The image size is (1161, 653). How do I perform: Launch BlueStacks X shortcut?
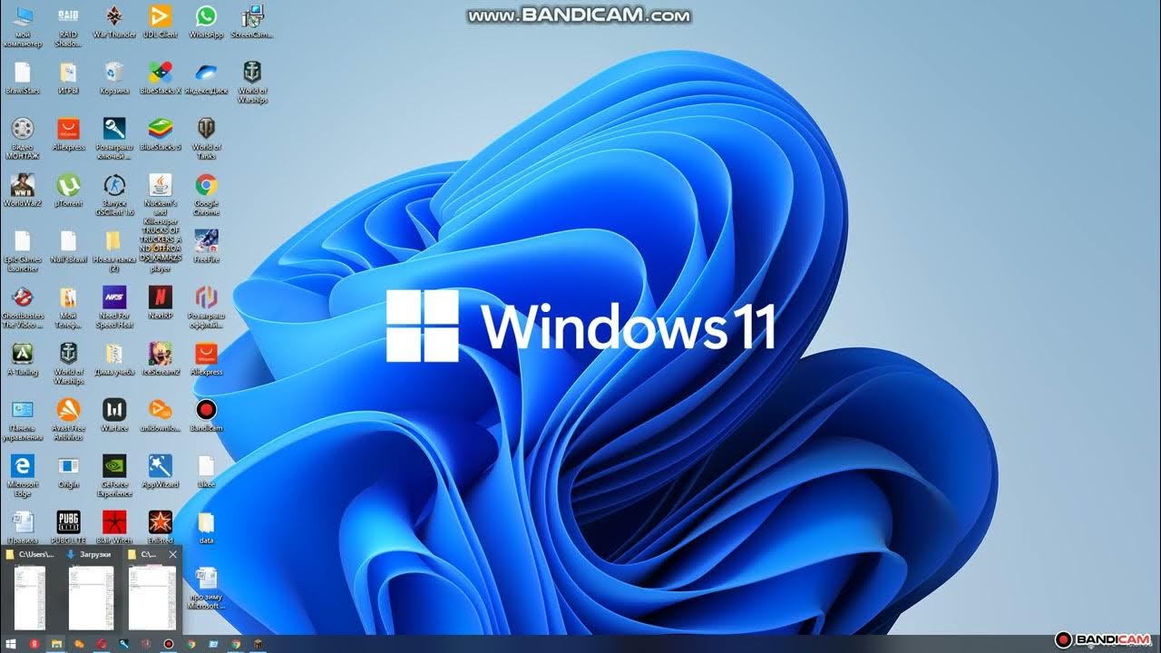(x=160, y=78)
